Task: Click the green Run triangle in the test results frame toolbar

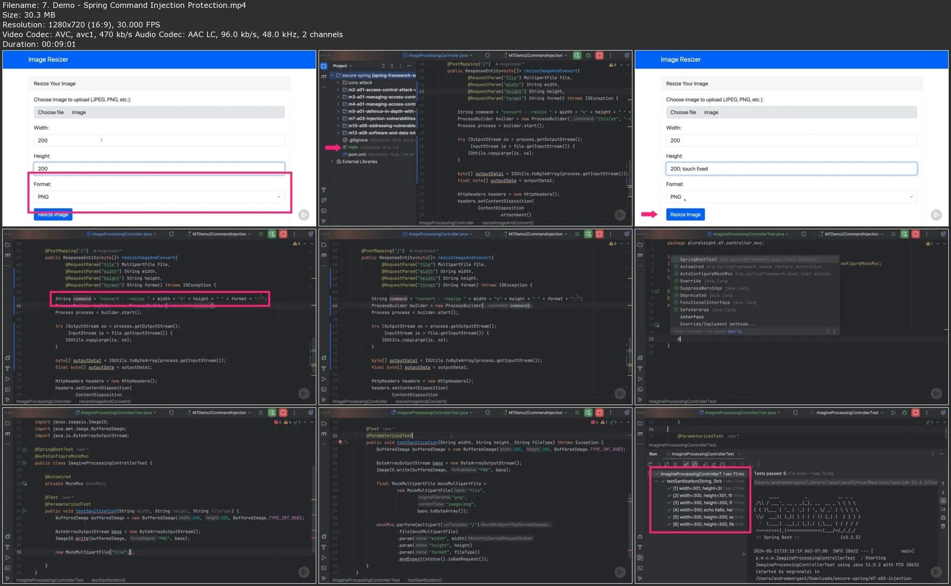Action: (x=893, y=412)
